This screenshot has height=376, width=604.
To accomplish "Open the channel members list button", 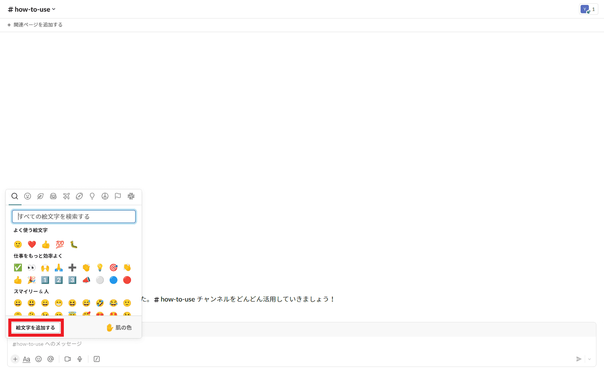I will click(x=588, y=9).
